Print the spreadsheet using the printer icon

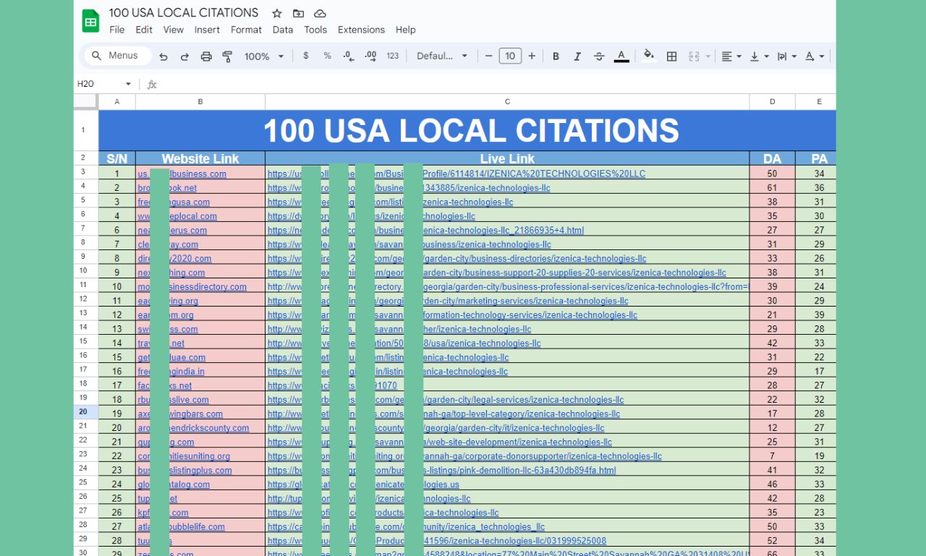click(206, 56)
